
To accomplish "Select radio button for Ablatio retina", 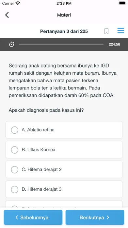I will [15, 130].
